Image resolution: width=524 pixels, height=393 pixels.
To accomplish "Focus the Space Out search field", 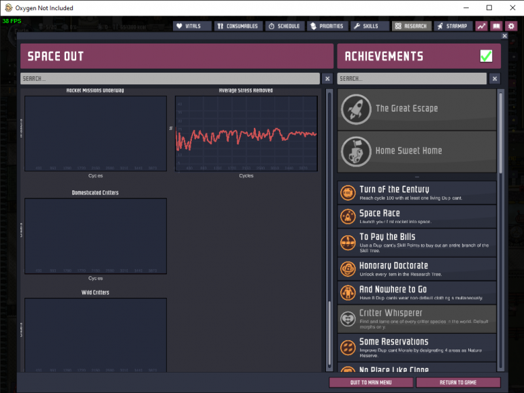I will (x=169, y=78).
